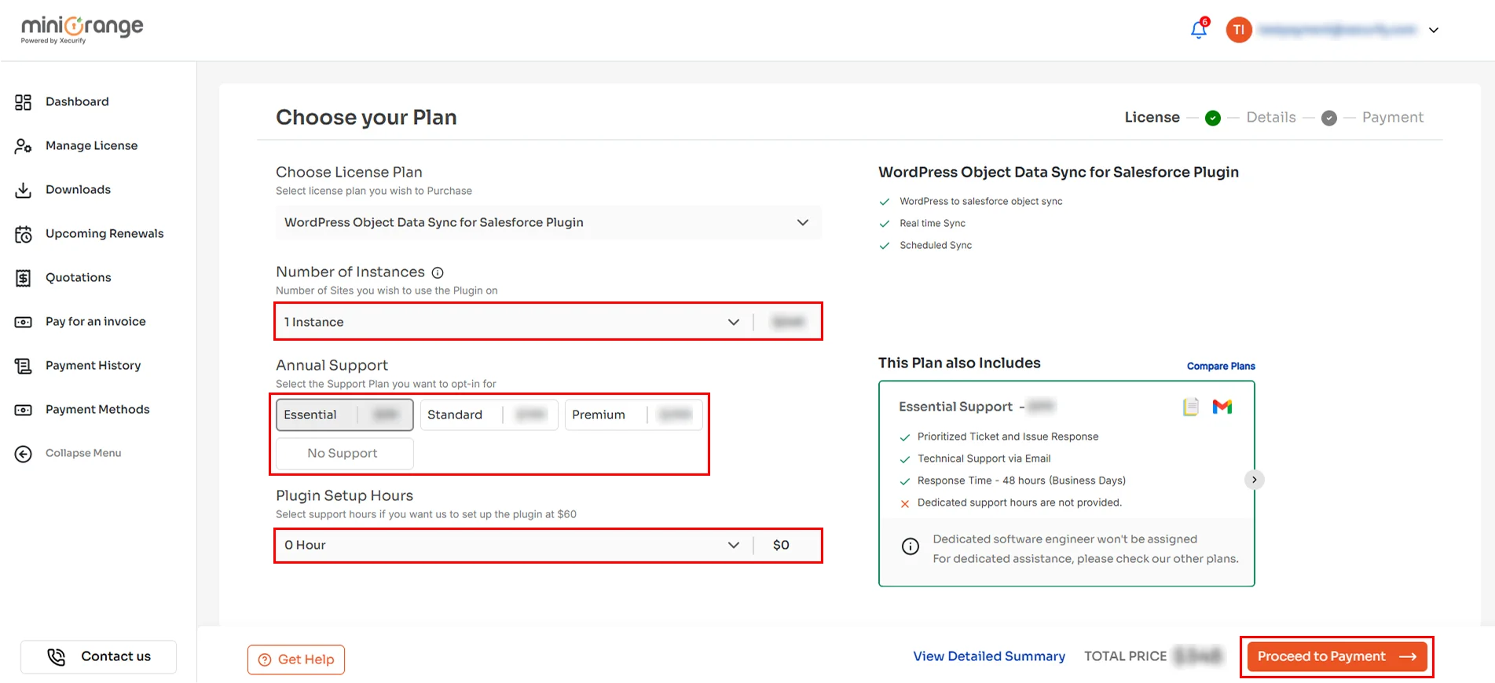Open Manage License in the sidebar

[x=91, y=145]
